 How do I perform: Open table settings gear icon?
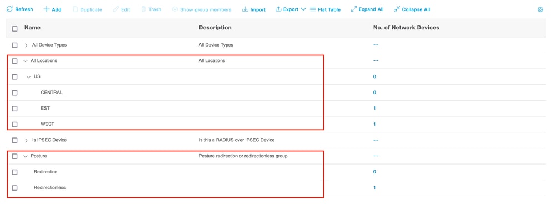click(x=540, y=9)
